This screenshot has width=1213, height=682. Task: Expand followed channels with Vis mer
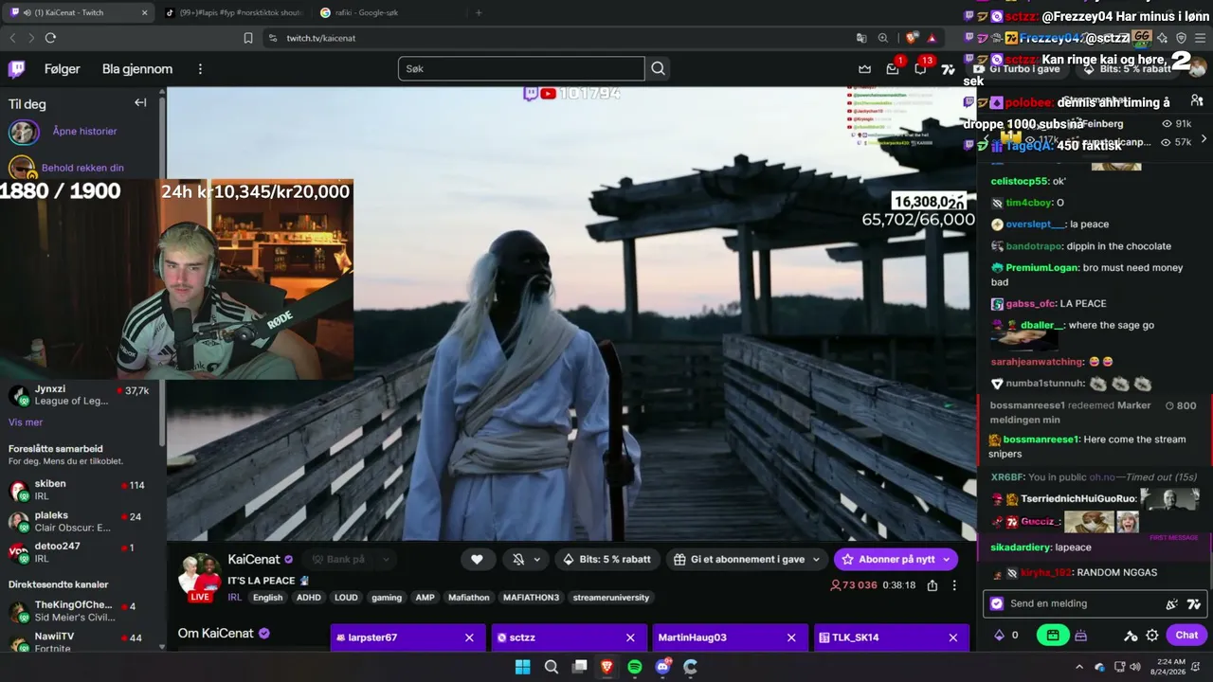pyautogui.click(x=26, y=422)
